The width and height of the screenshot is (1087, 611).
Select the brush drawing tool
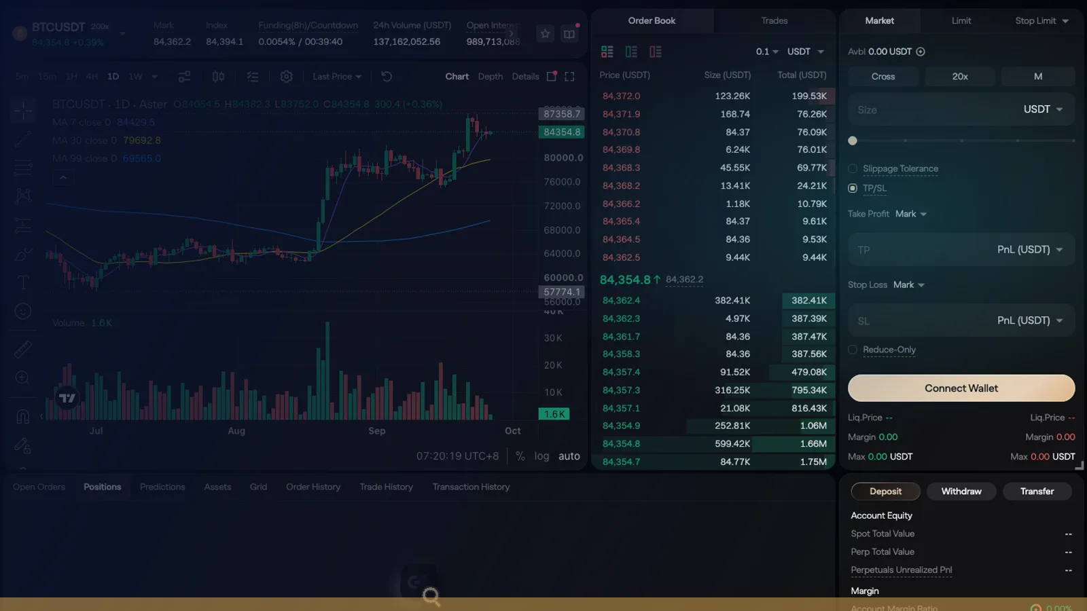pyautogui.click(x=23, y=254)
